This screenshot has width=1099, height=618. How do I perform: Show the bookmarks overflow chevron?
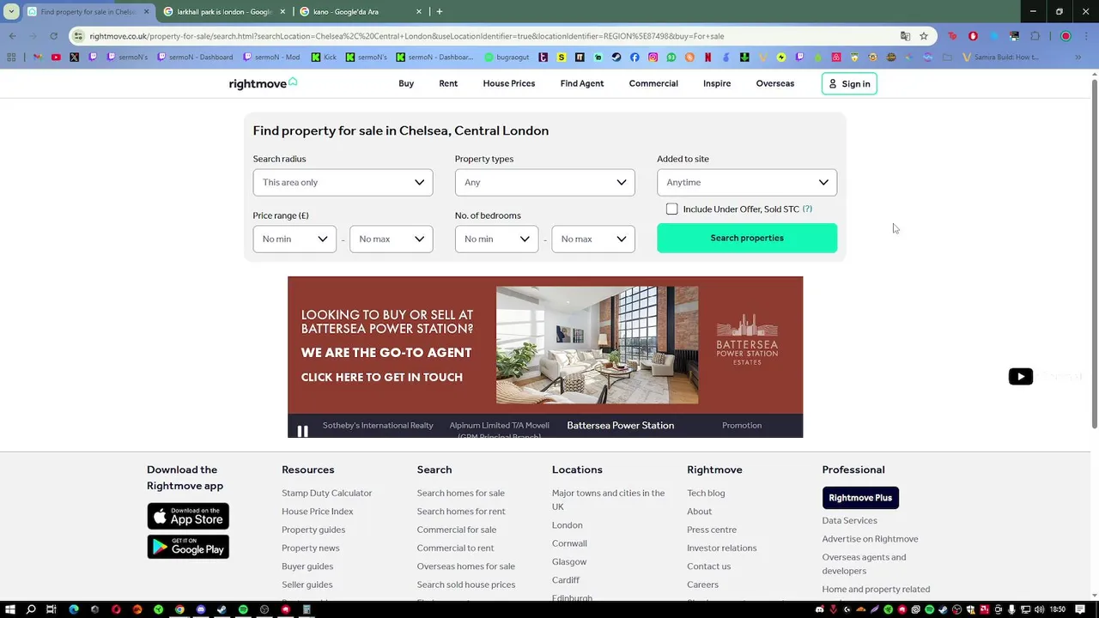pyautogui.click(x=1078, y=58)
